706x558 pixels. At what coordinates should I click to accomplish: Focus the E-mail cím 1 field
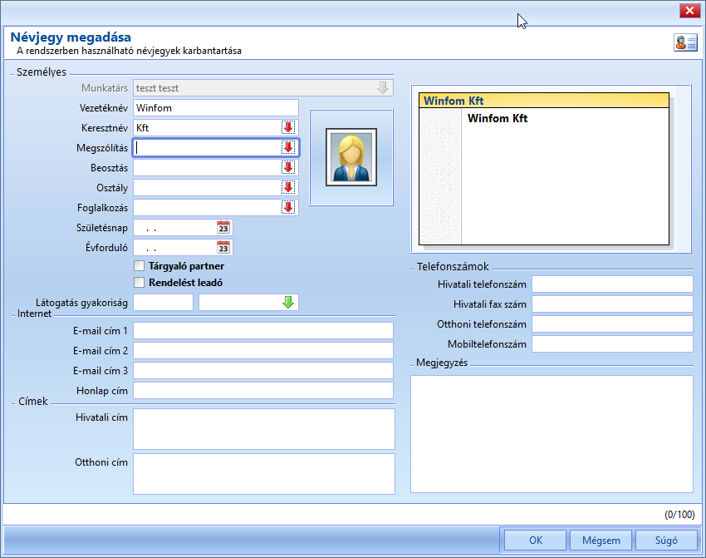click(263, 331)
